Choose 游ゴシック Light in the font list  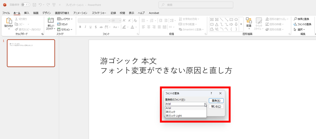click(x=186, y=116)
